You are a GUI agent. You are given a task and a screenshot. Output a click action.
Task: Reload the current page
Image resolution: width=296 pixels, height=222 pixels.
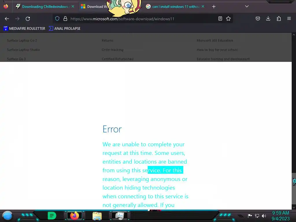point(28,19)
